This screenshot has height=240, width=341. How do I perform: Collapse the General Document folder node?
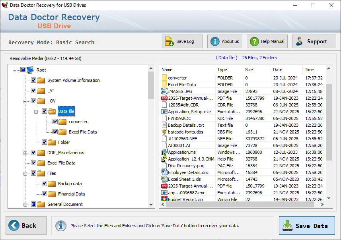pos(25,205)
